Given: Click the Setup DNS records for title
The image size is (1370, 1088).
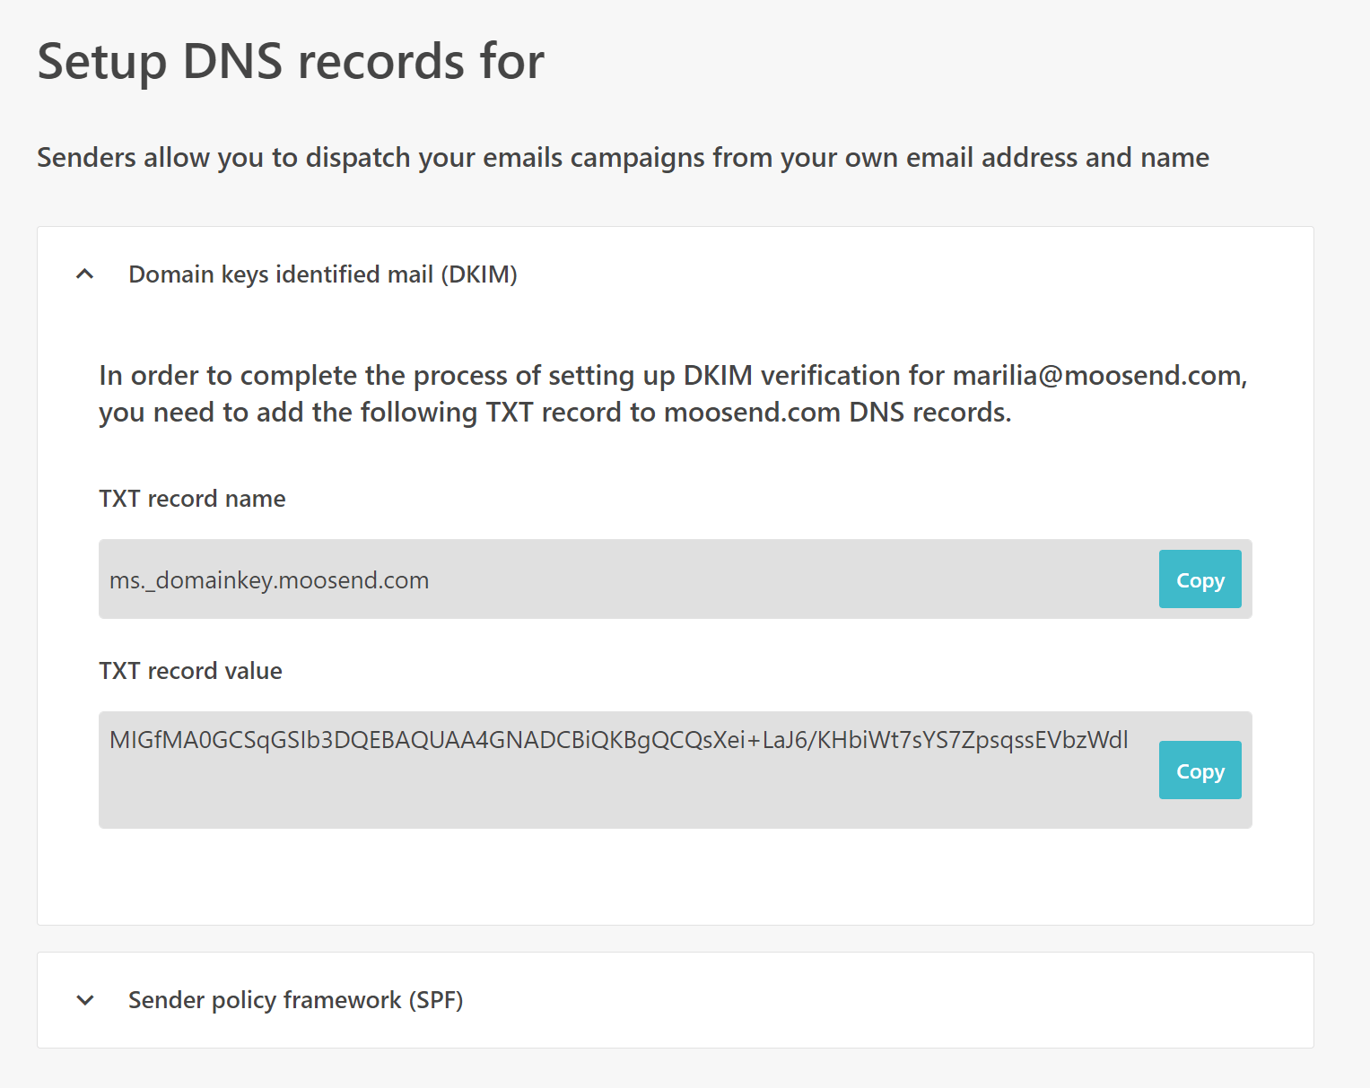Looking at the screenshot, I should (291, 61).
